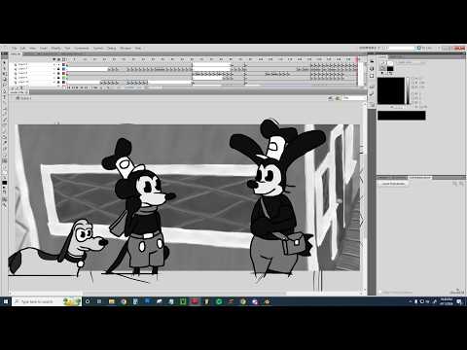Click the top icon in the collapsed panel dock
The image size is (467, 350).
point(372,61)
